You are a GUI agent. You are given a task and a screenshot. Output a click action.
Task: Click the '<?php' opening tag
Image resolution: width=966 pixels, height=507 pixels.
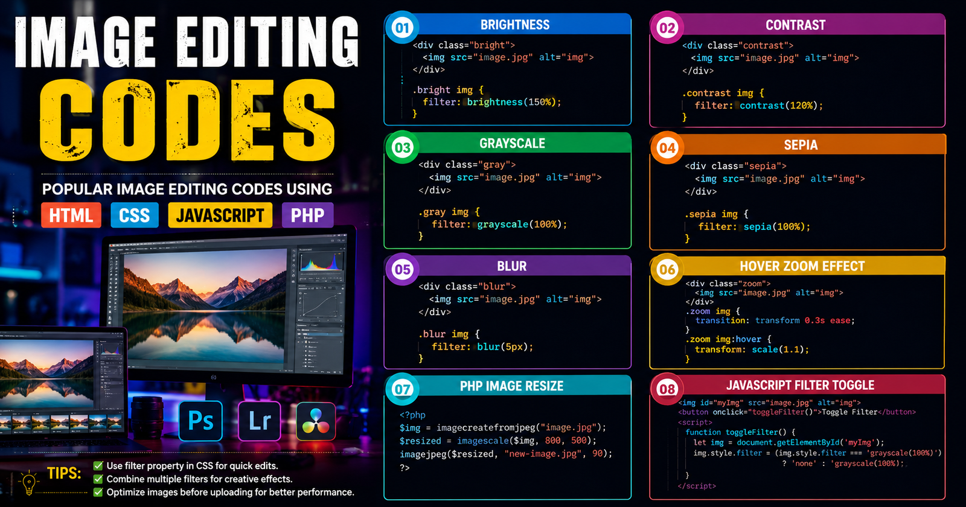pyautogui.click(x=412, y=415)
